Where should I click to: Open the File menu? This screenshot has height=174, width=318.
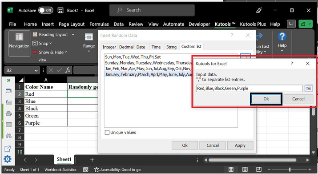click(x=12, y=24)
